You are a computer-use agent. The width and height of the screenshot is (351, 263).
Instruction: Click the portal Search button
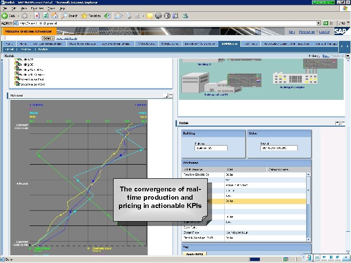click(x=48, y=38)
